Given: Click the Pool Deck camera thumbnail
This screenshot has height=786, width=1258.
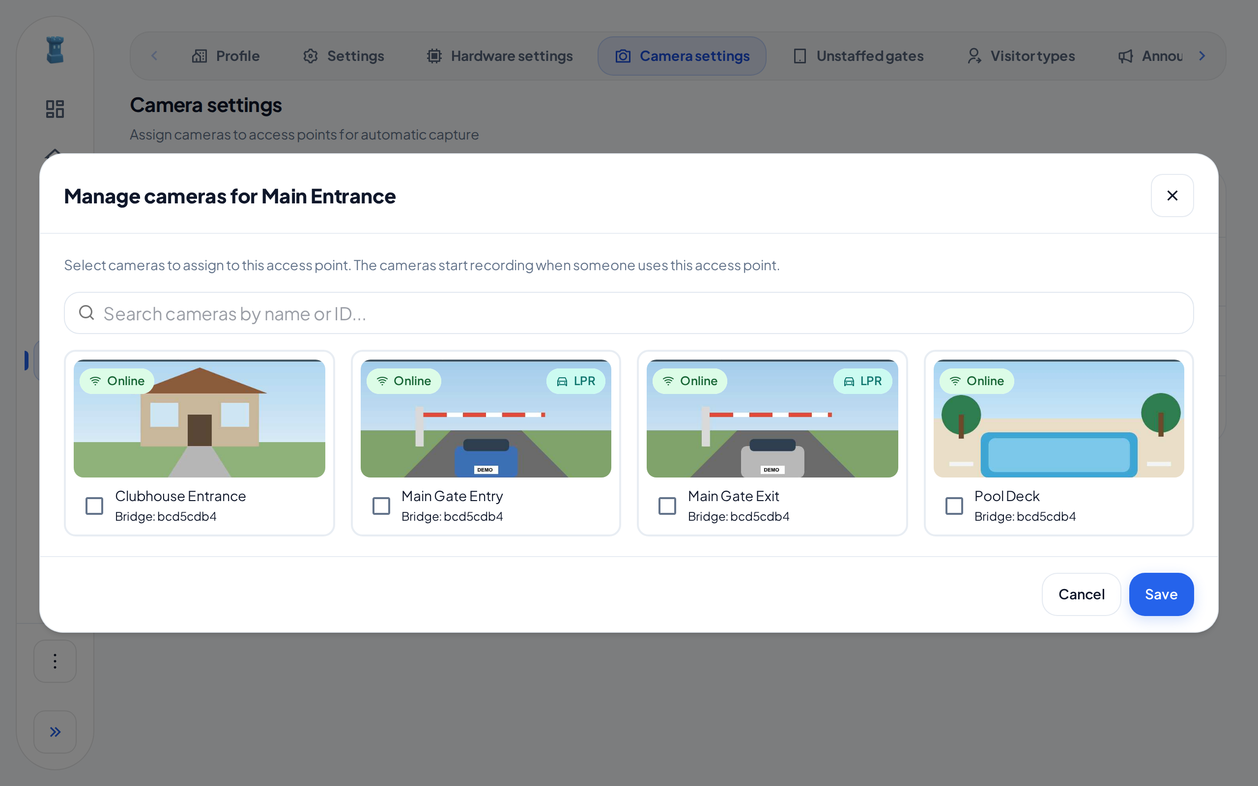Looking at the screenshot, I should point(1059,419).
